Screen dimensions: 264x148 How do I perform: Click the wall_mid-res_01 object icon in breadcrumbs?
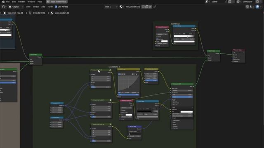[5, 13]
